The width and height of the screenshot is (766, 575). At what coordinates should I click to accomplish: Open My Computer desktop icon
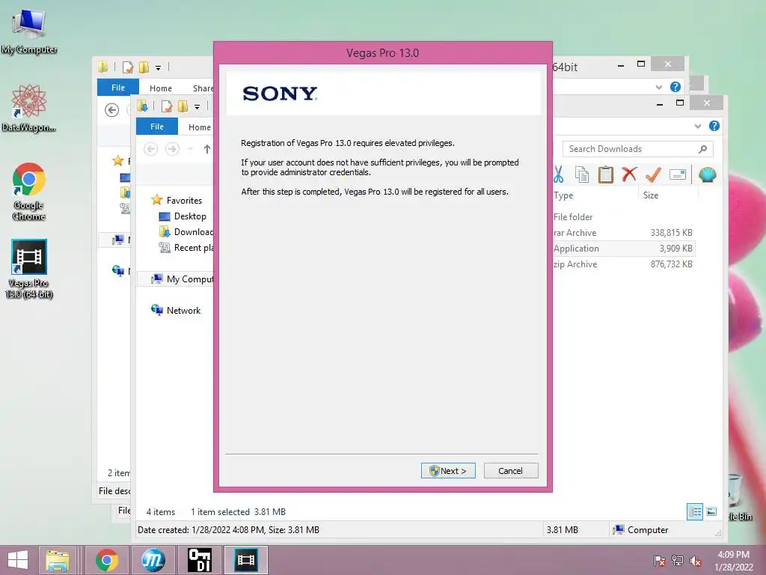[x=29, y=31]
